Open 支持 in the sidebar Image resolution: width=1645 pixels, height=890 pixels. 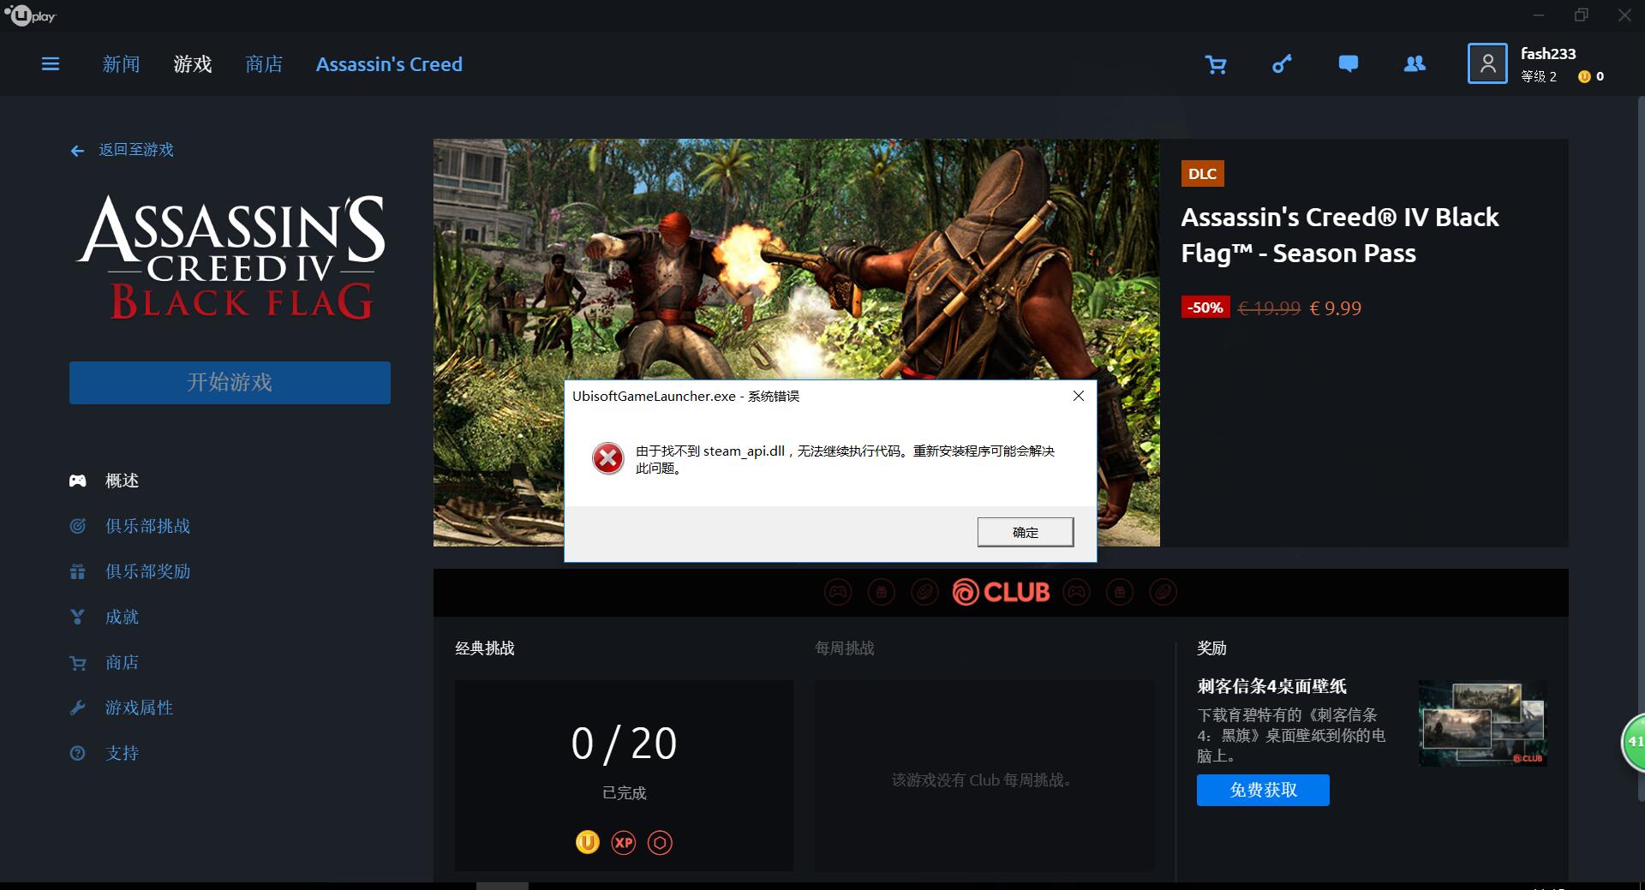click(122, 753)
